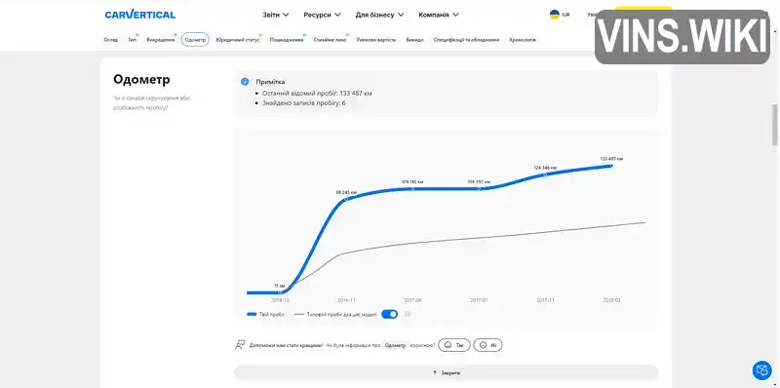Viewport: 780px width, 388px height.
Task: Click the 98 245 км chart point
Action: pos(346,199)
